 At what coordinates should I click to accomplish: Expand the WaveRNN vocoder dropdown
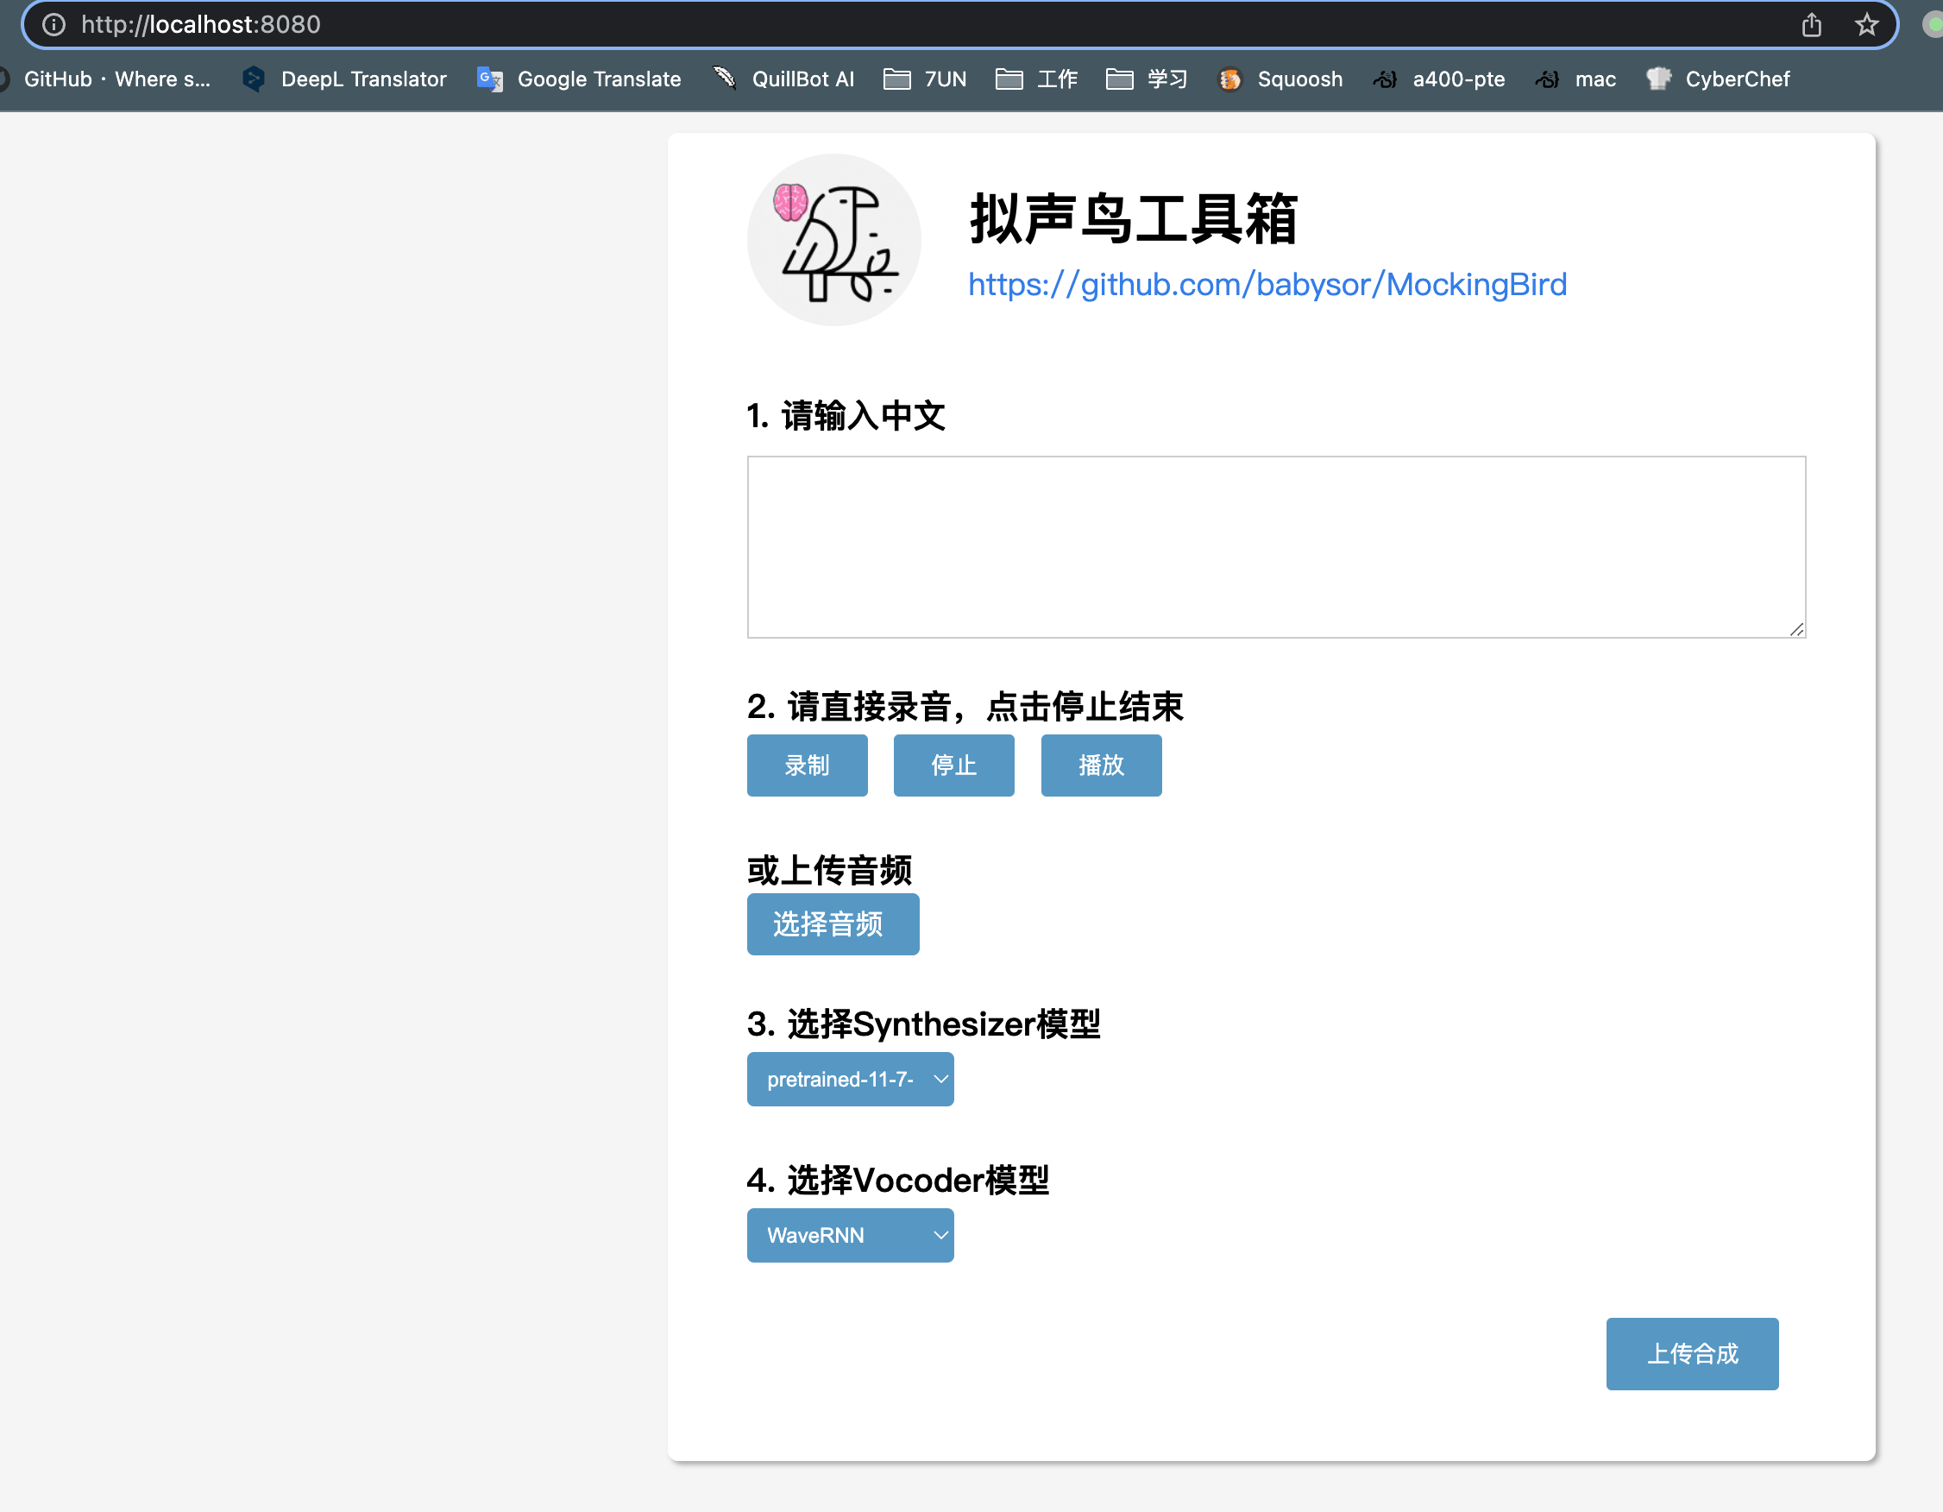pos(850,1235)
